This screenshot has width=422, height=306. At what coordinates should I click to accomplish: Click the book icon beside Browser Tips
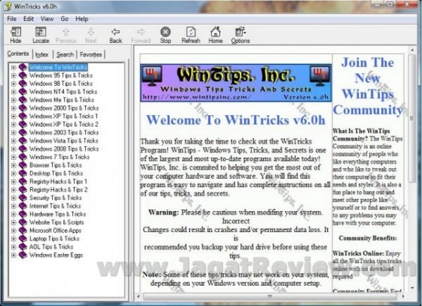pos(23,165)
